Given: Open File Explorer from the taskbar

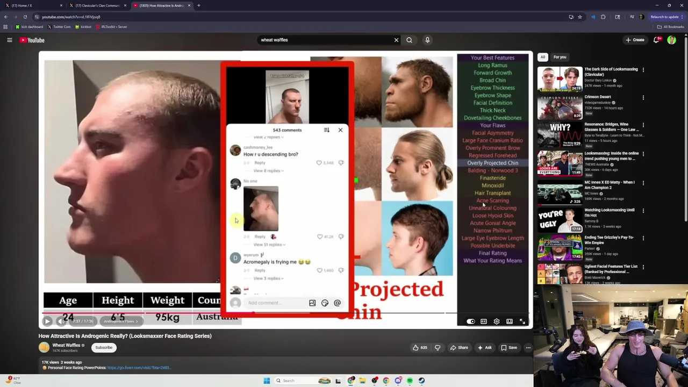Looking at the screenshot, I should (362, 381).
